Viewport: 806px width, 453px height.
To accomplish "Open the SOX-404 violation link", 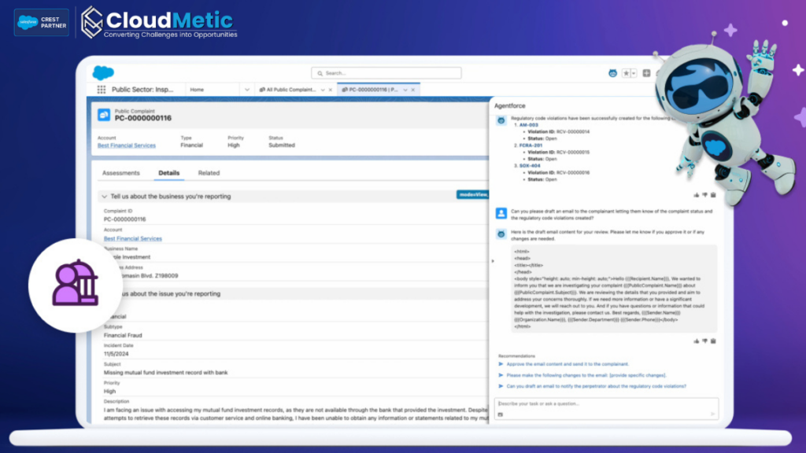I will click(530, 166).
